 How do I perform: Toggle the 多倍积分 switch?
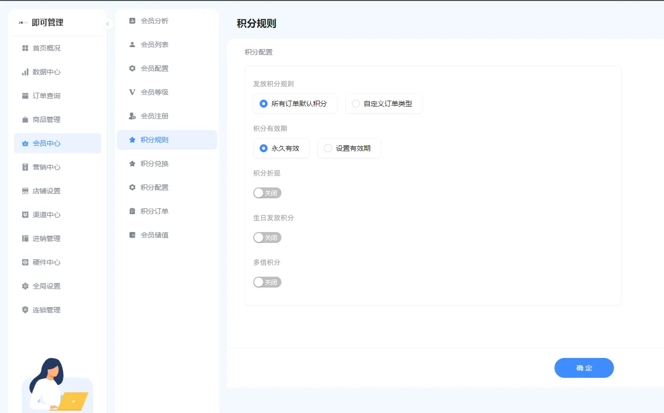(x=267, y=282)
